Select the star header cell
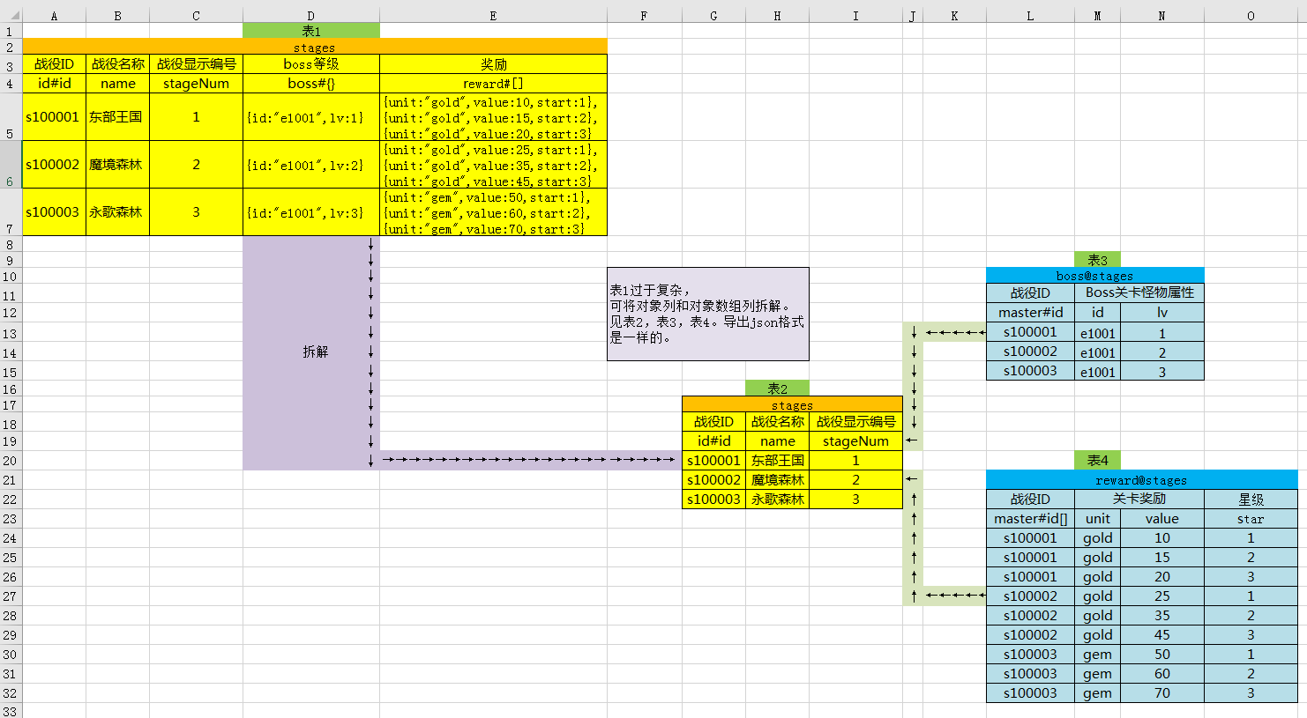 [x=1251, y=518]
